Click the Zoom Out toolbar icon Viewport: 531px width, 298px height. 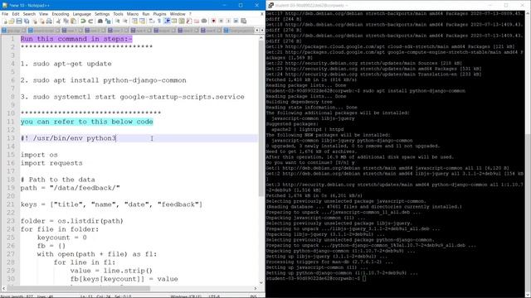coord(124,22)
